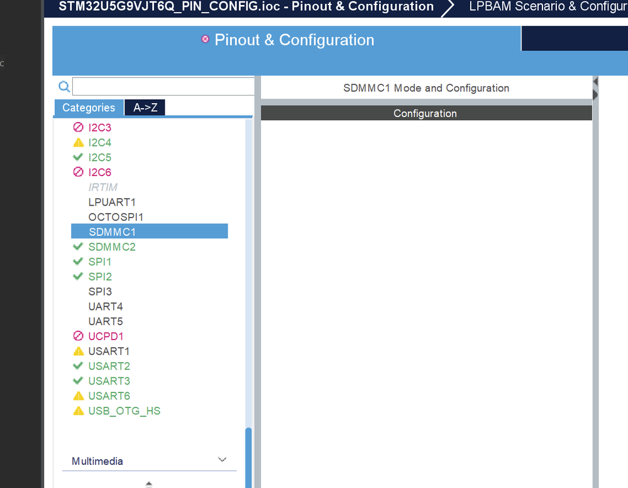Select USB_OTG_HS peripheral
628x488 pixels.
point(124,411)
